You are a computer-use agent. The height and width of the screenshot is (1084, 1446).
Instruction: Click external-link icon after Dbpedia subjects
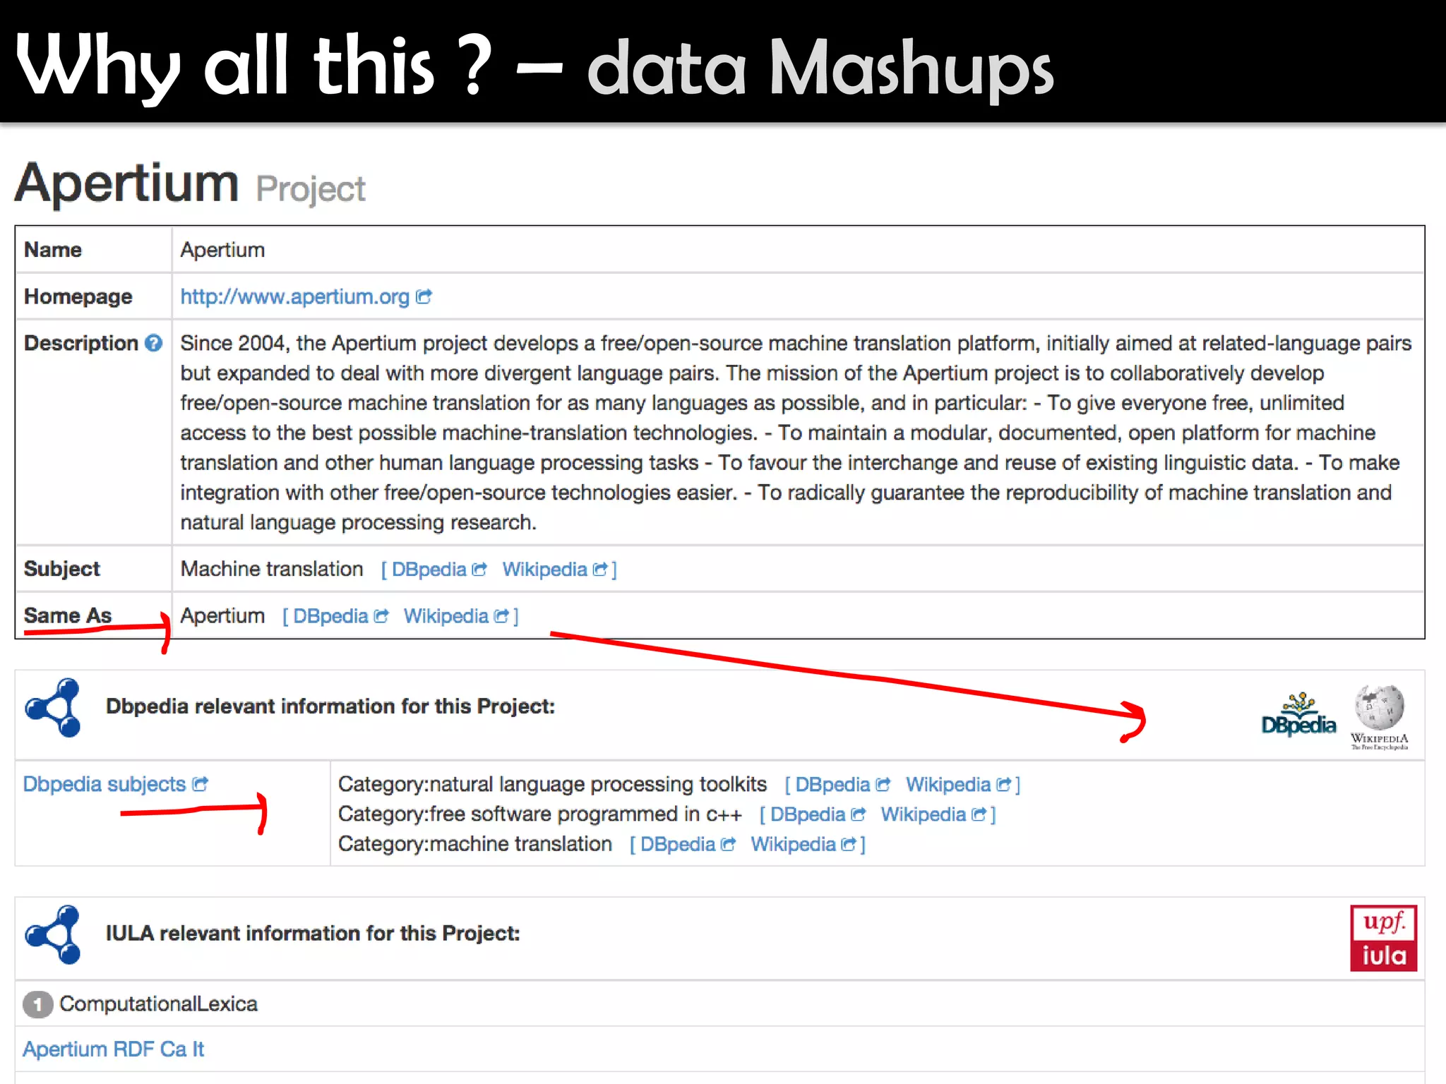201,783
